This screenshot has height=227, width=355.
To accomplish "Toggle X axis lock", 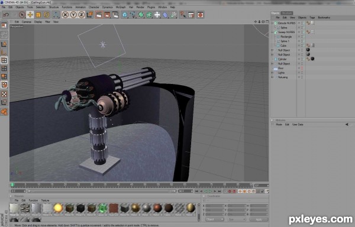I will 65,15.
